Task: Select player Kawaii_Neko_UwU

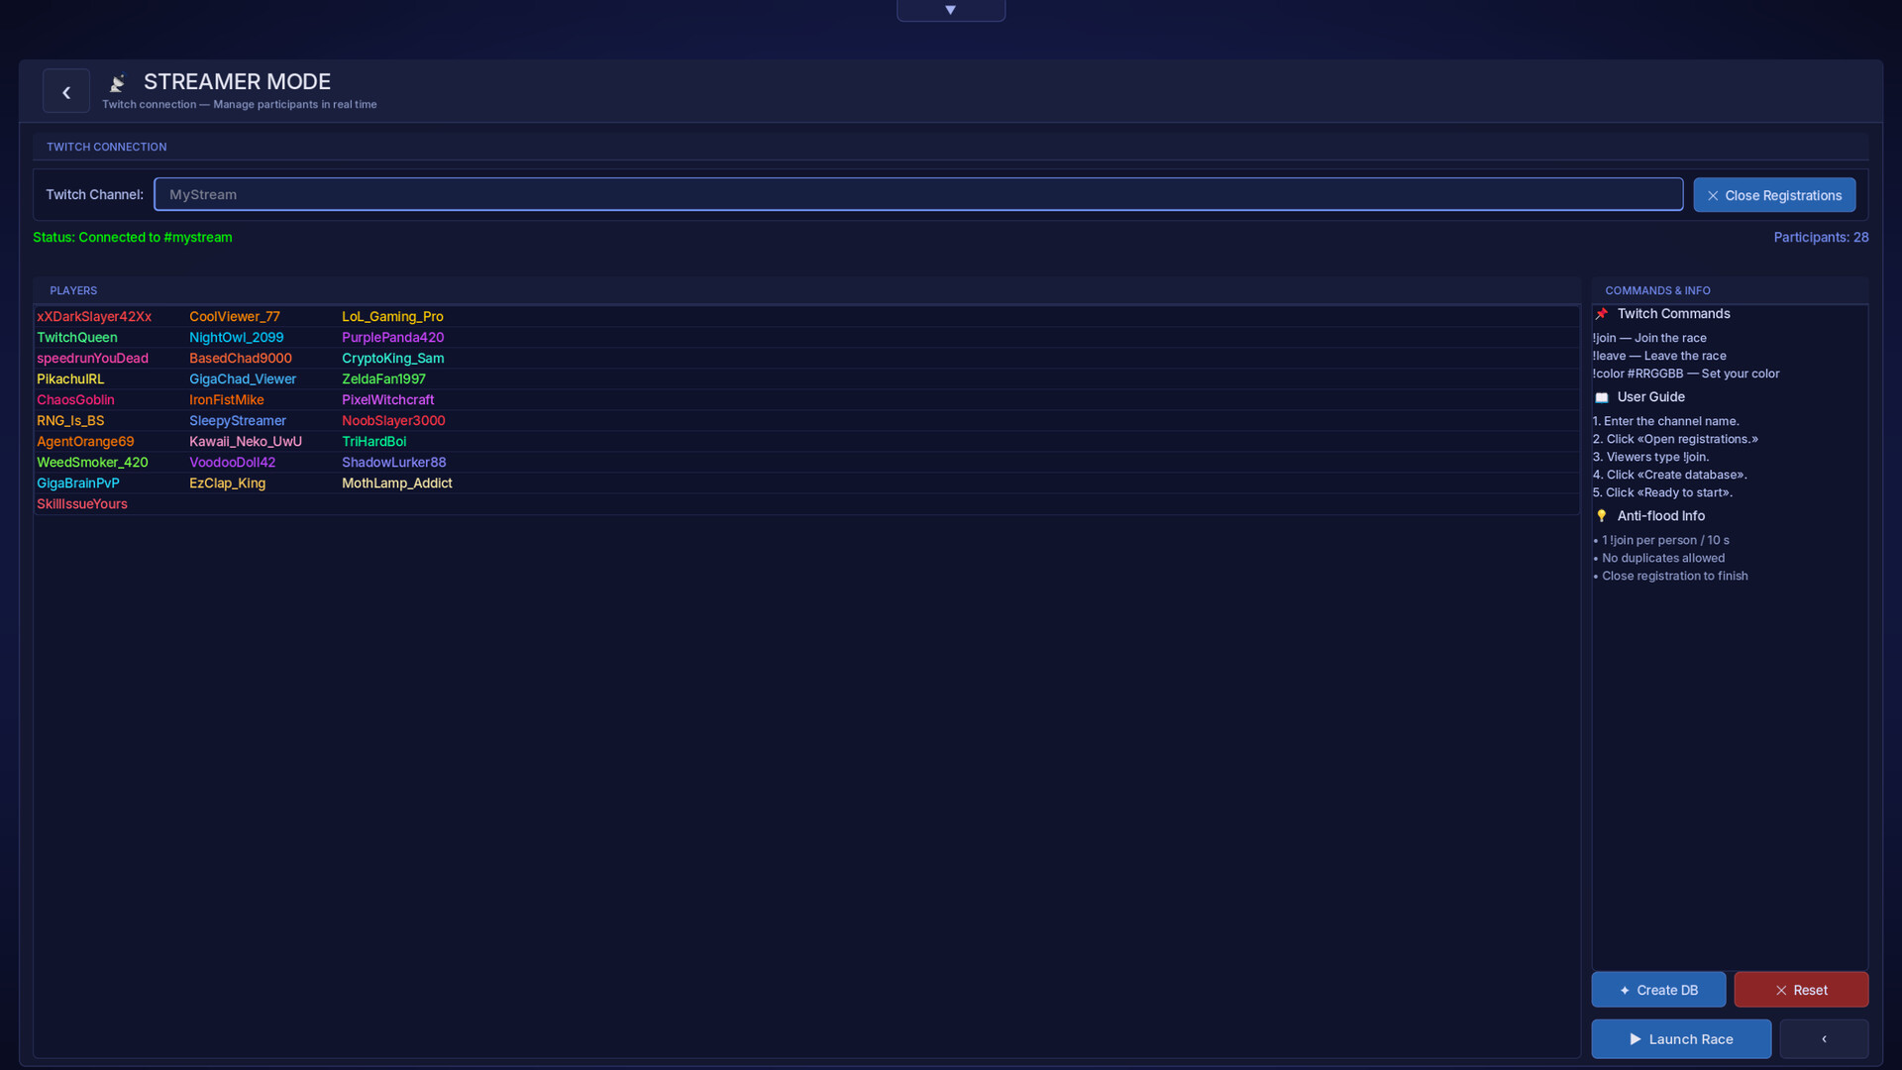Action: click(246, 442)
